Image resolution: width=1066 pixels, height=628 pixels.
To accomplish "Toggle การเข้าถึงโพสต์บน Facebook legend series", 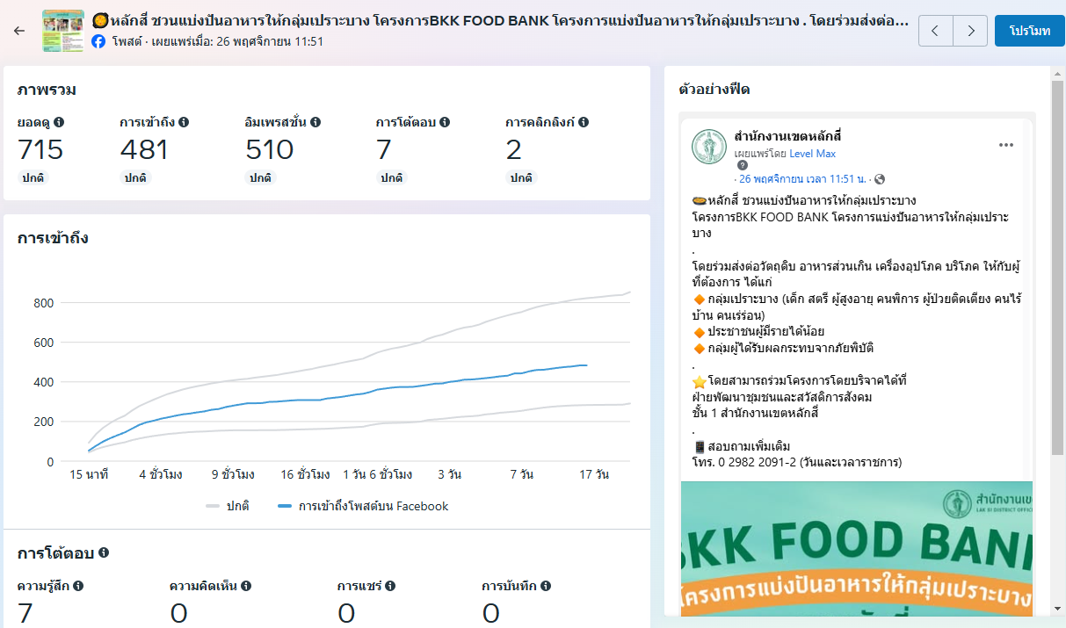I will [x=362, y=506].
